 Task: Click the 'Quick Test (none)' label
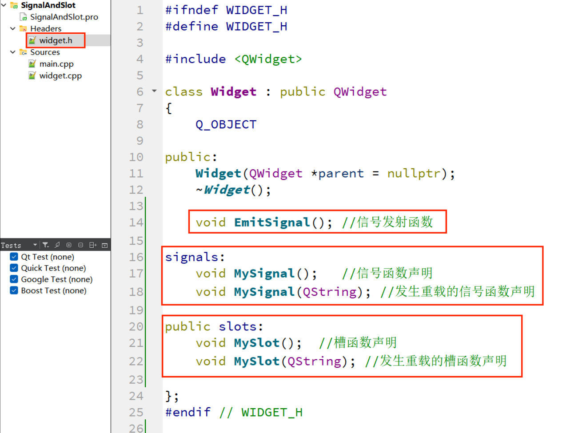53,268
